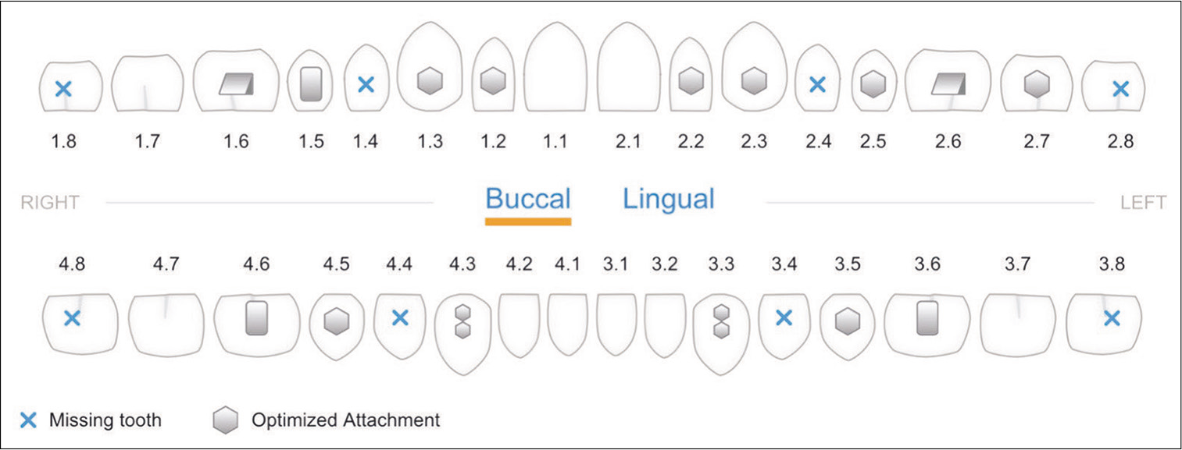Image resolution: width=1182 pixels, height=450 pixels.
Task: Select the rectangular attachment on tooth 3.6
Action: click(927, 318)
